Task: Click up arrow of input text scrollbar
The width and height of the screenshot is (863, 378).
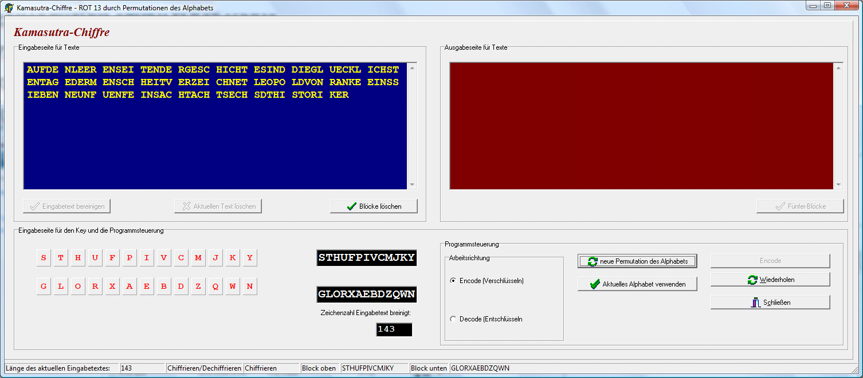Action: [412, 67]
